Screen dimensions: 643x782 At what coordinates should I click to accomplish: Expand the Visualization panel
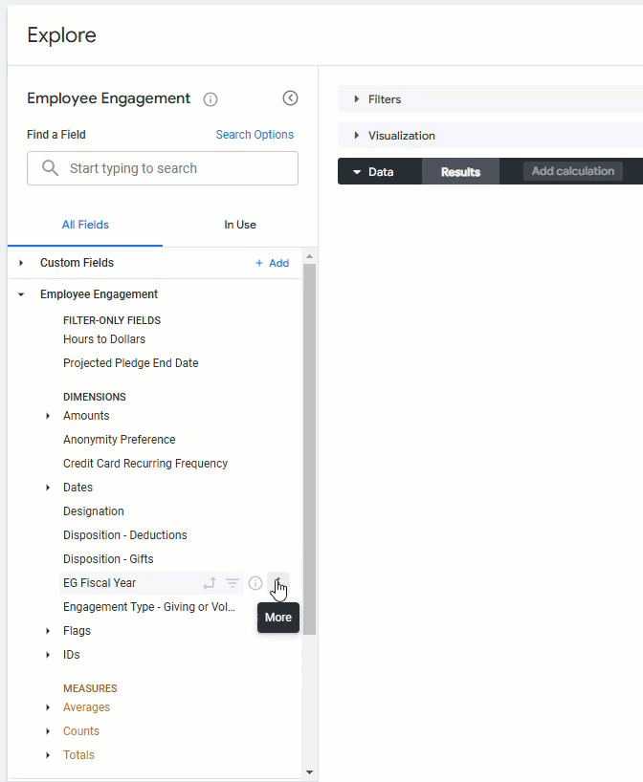click(x=357, y=135)
